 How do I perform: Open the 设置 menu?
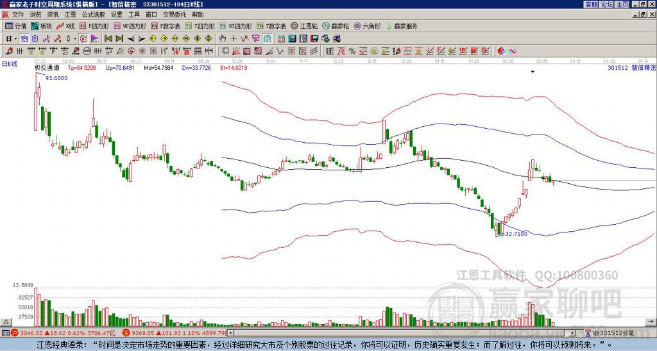(x=117, y=15)
